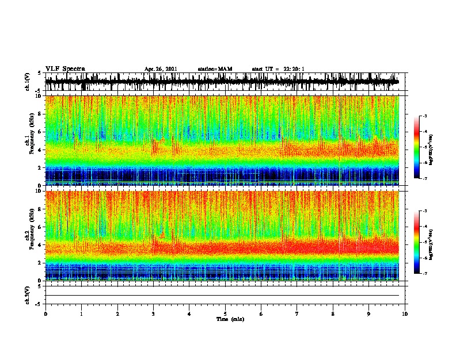456x352 pixels.
Task: Click the "-3" tick on ch.1 colorbar
Action: (x=424, y=116)
